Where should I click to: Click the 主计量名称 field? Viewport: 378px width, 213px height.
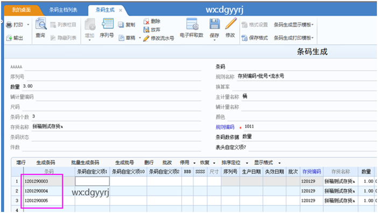[309, 97]
